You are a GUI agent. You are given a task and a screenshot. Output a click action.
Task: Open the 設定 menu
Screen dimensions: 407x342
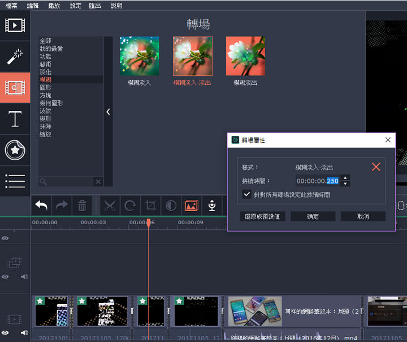[76, 6]
